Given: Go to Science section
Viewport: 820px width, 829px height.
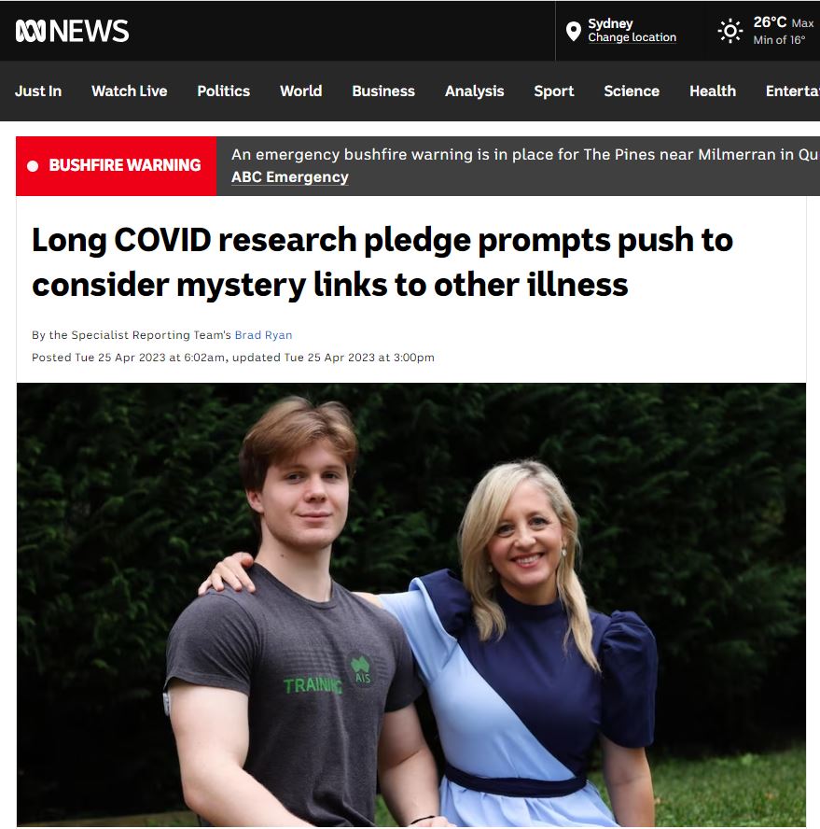Looking at the screenshot, I should tap(632, 91).
